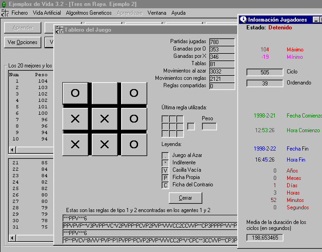Select row 31 with peso 75
The width and height of the screenshot is (322, 252).
coord(31,227)
